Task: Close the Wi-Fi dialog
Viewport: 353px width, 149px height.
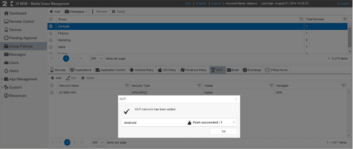Action: 236,99
